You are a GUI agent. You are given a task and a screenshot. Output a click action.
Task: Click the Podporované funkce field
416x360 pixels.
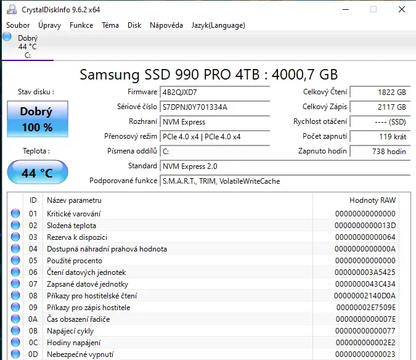pyautogui.click(x=285, y=181)
